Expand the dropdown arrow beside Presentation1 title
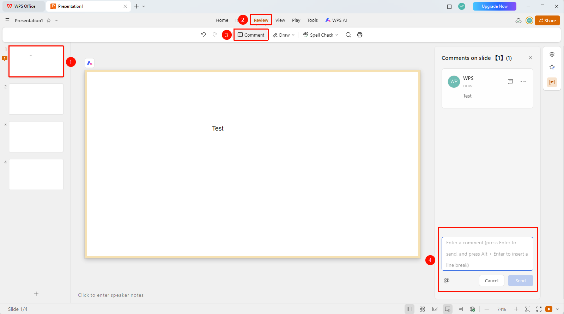The image size is (564, 314). 56,20
